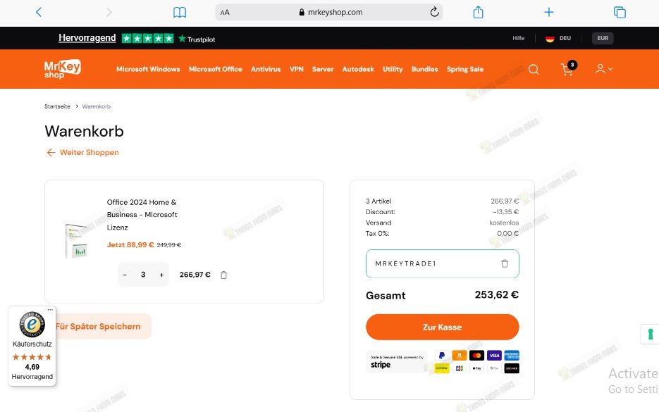Click the Discover payment icon
The image size is (659, 412).
click(x=512, y=368)
